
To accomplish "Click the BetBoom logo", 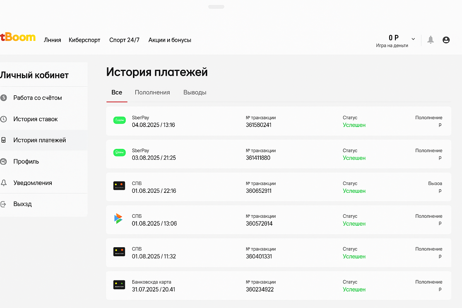I will click(18, 37).
